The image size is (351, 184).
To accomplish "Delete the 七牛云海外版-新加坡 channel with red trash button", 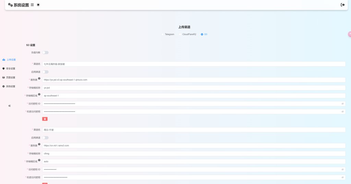I will click(45, 119).
